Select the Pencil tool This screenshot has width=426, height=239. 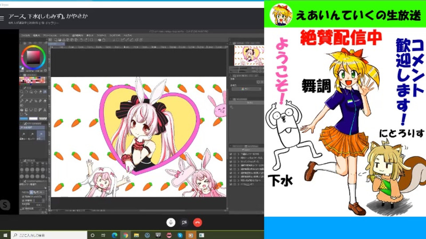pos(26,101)
